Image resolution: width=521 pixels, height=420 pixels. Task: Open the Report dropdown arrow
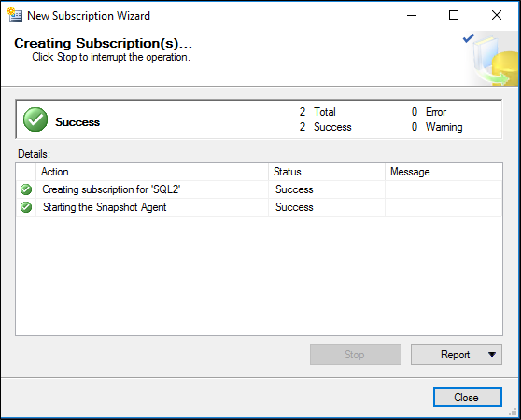(x=492, y=355)
